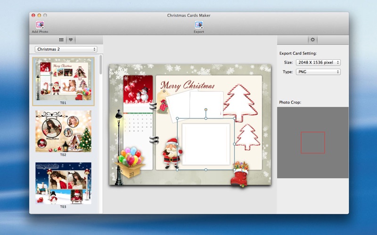Open settings gear tab in right panel
This screenshot has width=377, height=235.
[312, 40]
